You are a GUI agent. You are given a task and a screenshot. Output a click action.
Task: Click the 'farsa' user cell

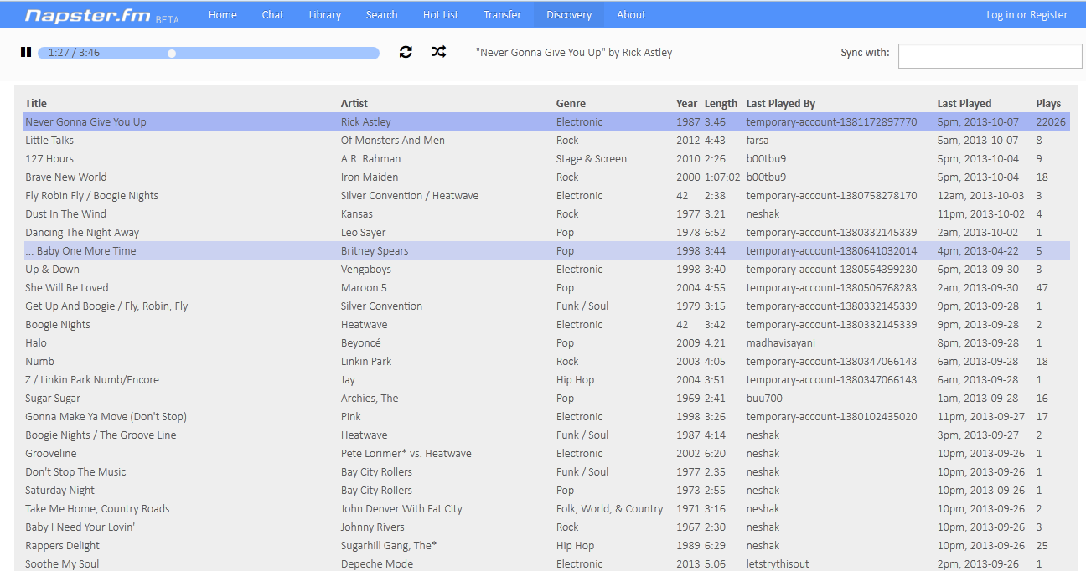[758, 141]
